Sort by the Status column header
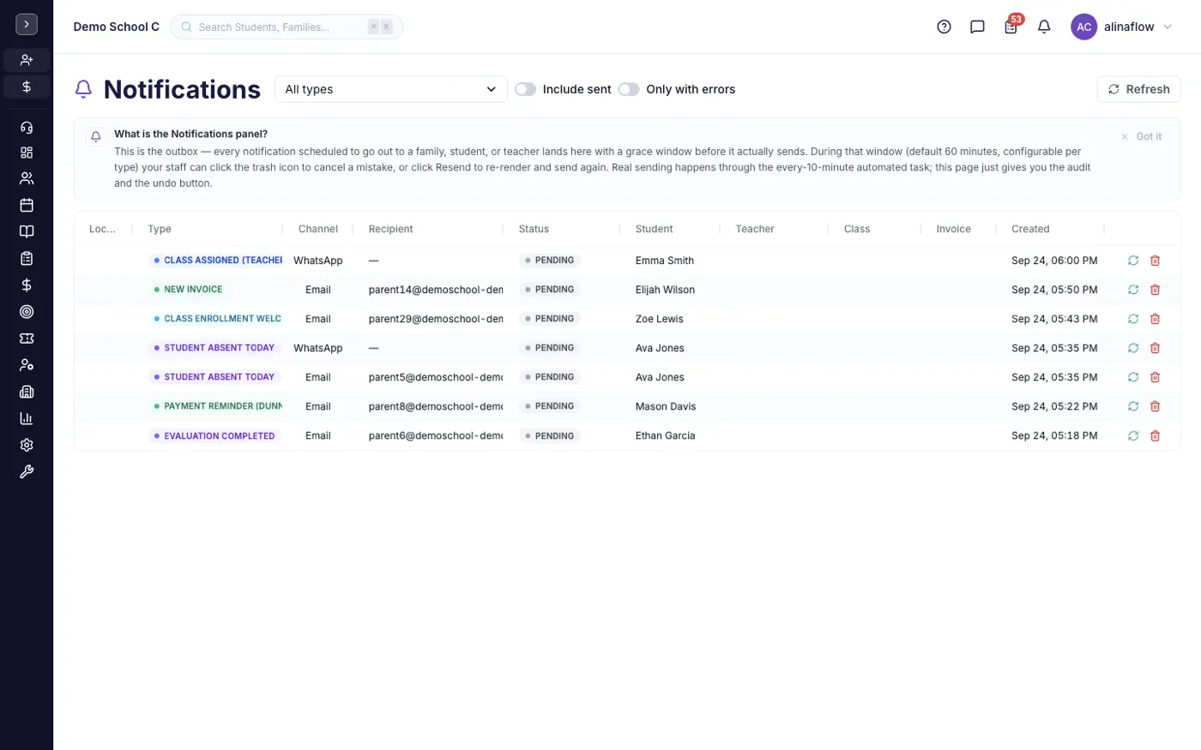This screenshot has height=750, width=1201. [534, 229]
